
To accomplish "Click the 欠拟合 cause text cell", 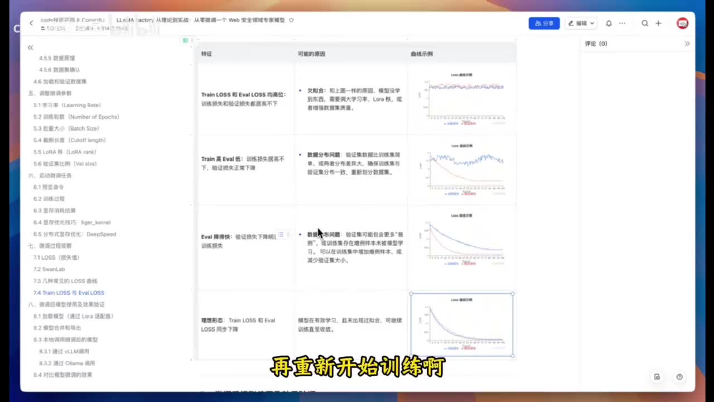I will pos(351,99).
